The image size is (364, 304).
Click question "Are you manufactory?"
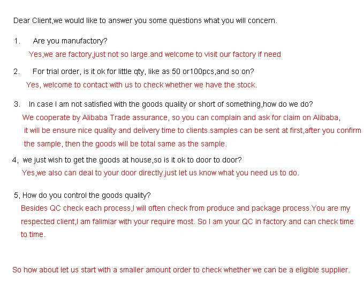pyautogui.click(x=70, y=41)
